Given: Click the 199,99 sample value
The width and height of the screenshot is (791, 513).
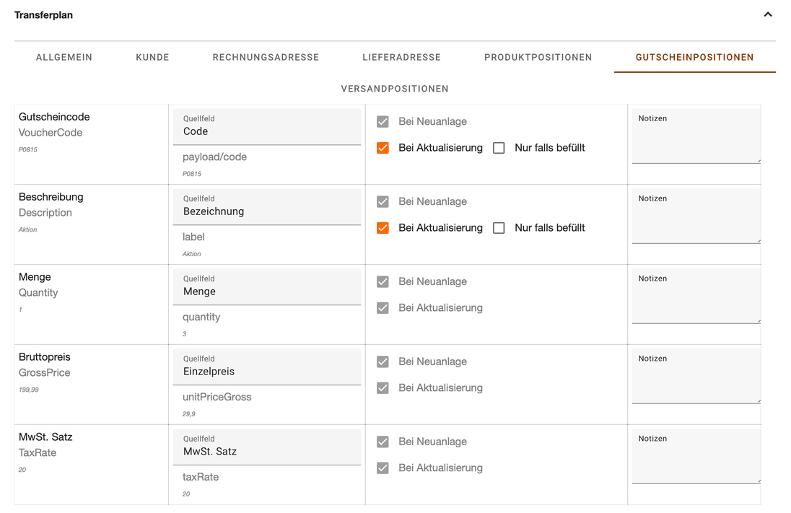Looking at the screenshot, I should tap(29, 390).
